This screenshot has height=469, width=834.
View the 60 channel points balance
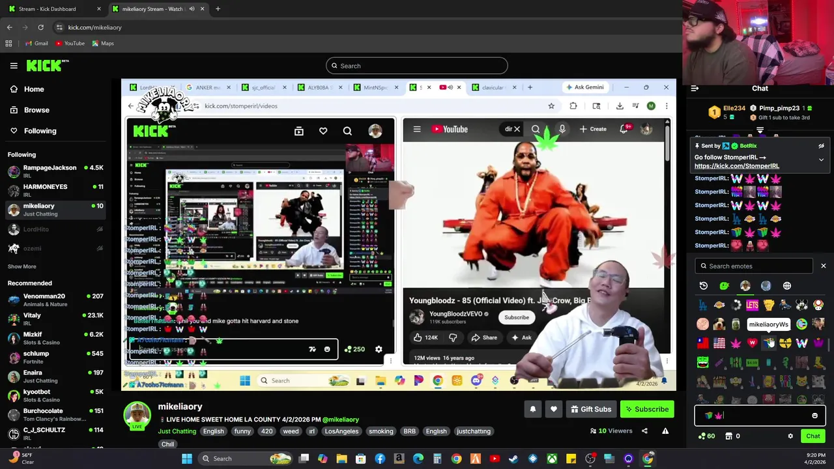coord(706,436)
